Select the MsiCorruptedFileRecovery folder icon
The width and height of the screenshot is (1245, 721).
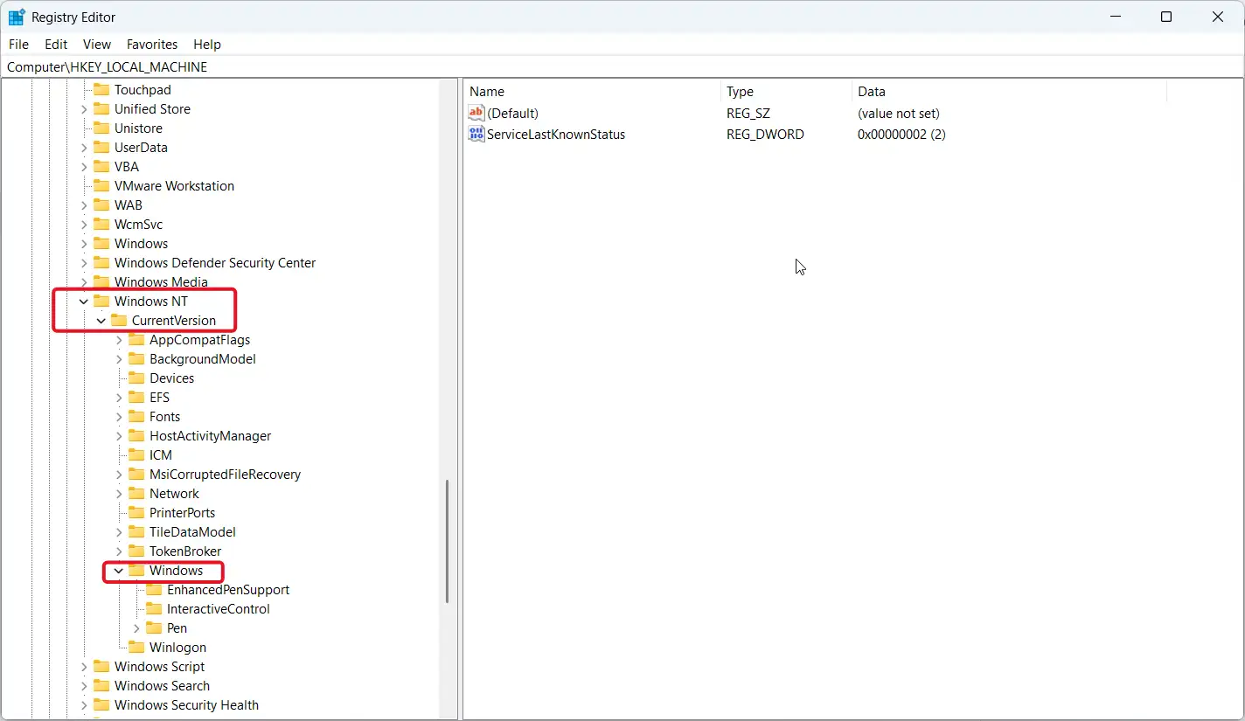pos(136,475)
